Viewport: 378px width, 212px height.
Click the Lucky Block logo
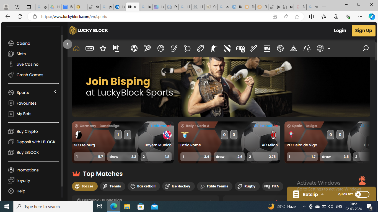(89, 30)
